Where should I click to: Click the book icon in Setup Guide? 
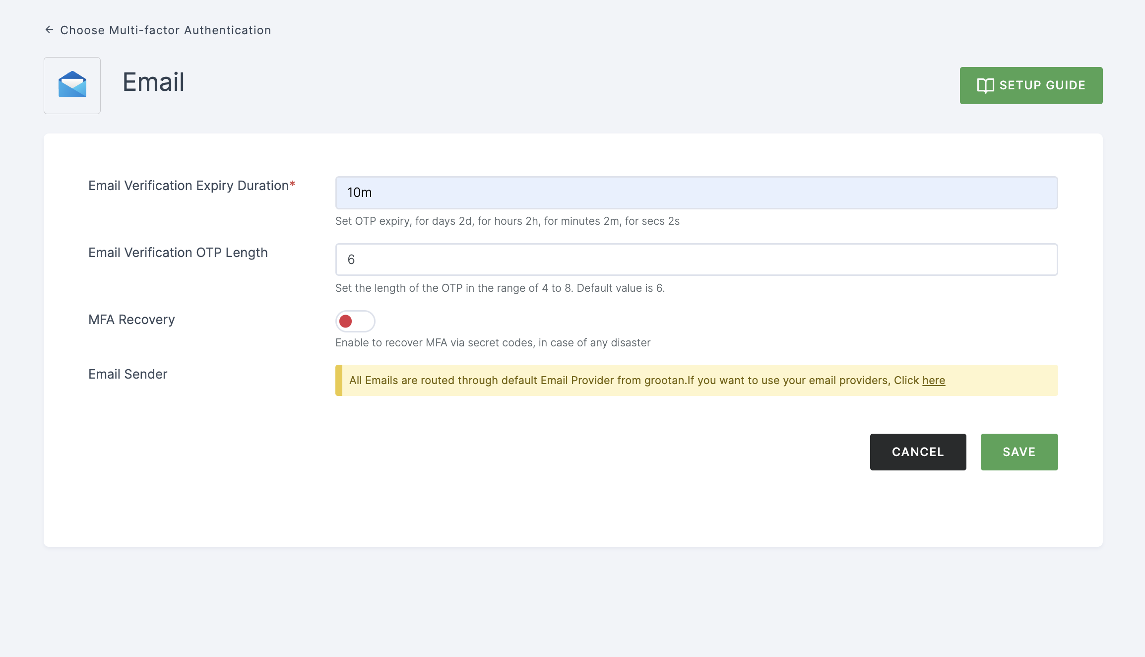[985, 85]
